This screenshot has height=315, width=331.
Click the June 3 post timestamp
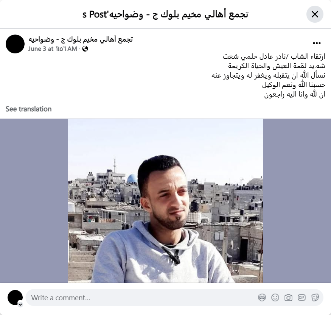coord(53,49)
